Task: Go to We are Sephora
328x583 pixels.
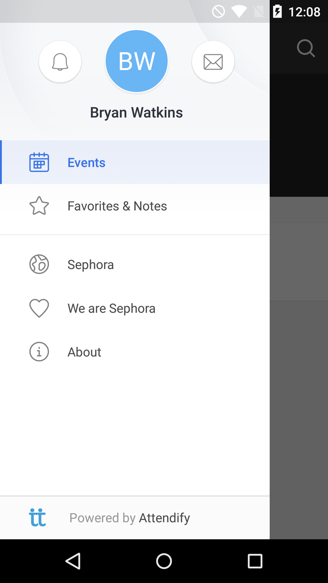Action: [111, 309]
